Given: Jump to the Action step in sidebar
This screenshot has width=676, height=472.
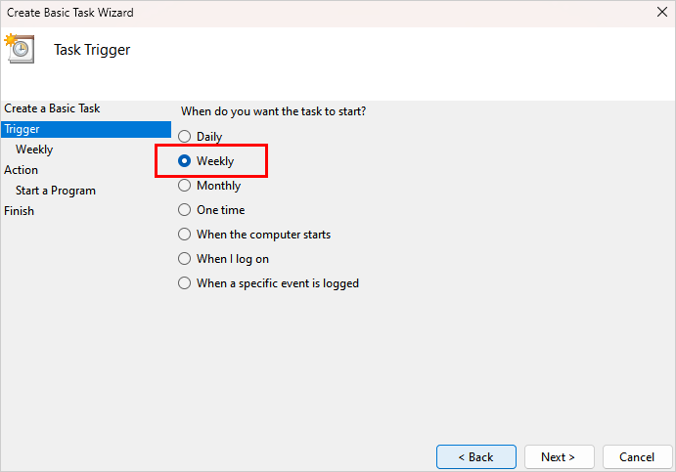Looking at the screenshot, I should [x=22, y=170].
